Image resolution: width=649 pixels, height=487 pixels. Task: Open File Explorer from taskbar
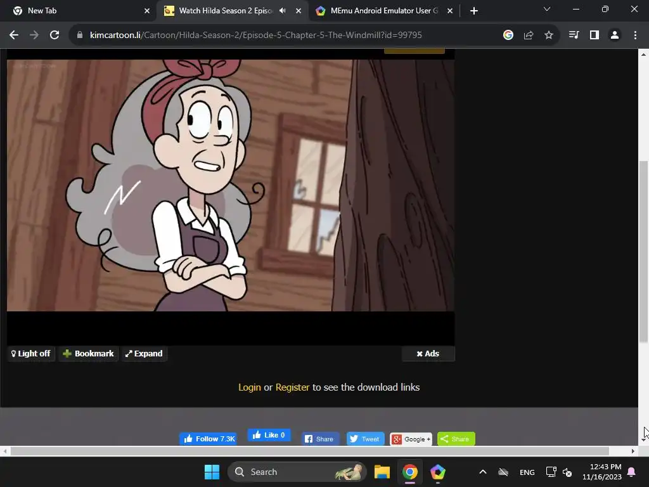coord(382,472)
